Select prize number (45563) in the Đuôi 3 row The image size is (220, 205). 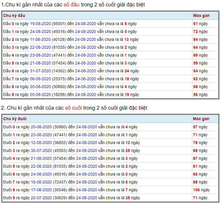click(x=60, y=150)
